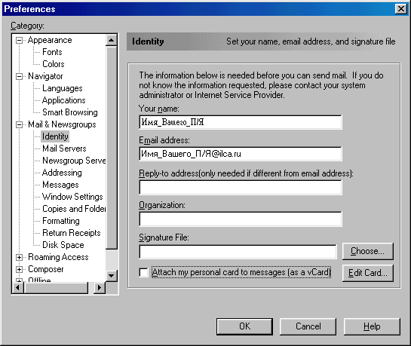Image resolution: width=411 pixels, height=346 pixels.
Task: Select Mail Servers in category tree
Action: (x=64, y=149)
